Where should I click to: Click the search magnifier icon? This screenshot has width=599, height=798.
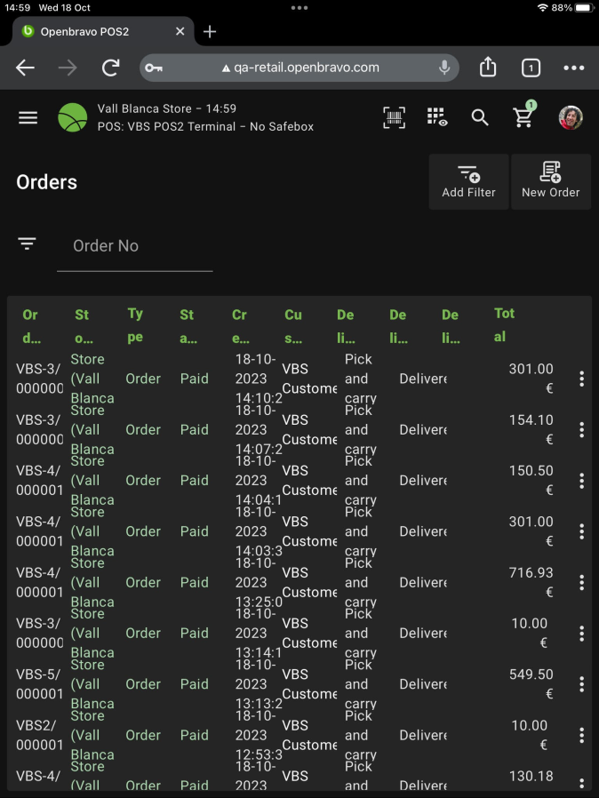point(480,117)
